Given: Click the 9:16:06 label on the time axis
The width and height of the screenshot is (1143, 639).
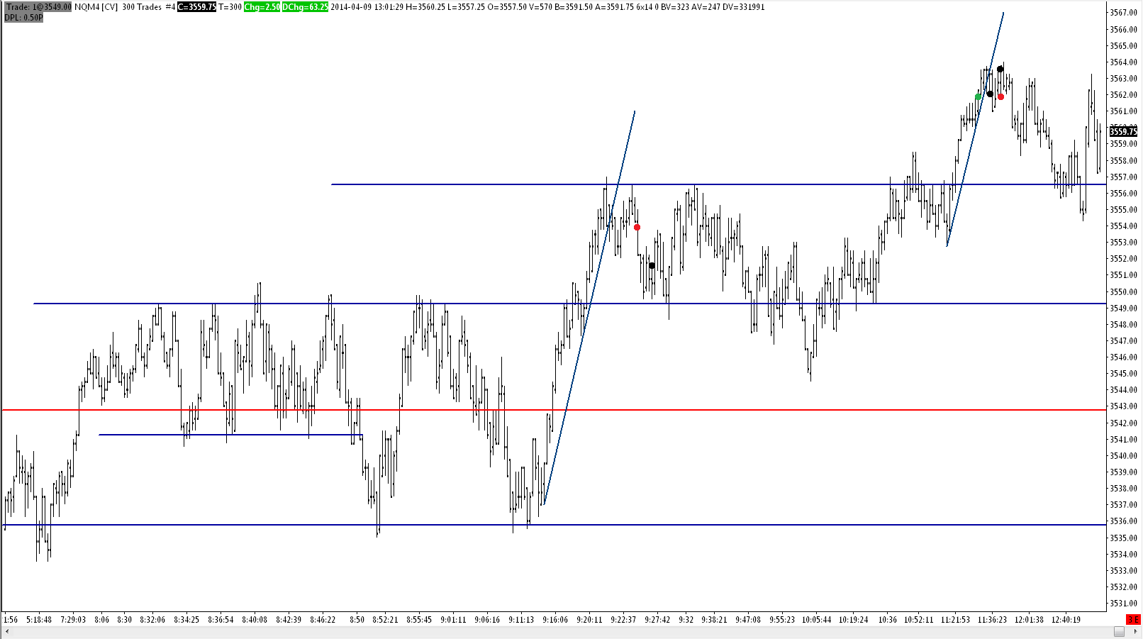Looking at the screenshot, I should point(555,620).
